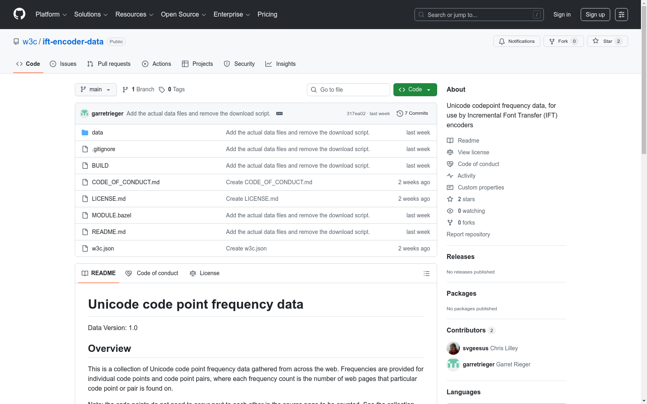Click the Notifications bell button
This screenshot has width=647, height=404.
pyautogui.click(x=517, y=41)
